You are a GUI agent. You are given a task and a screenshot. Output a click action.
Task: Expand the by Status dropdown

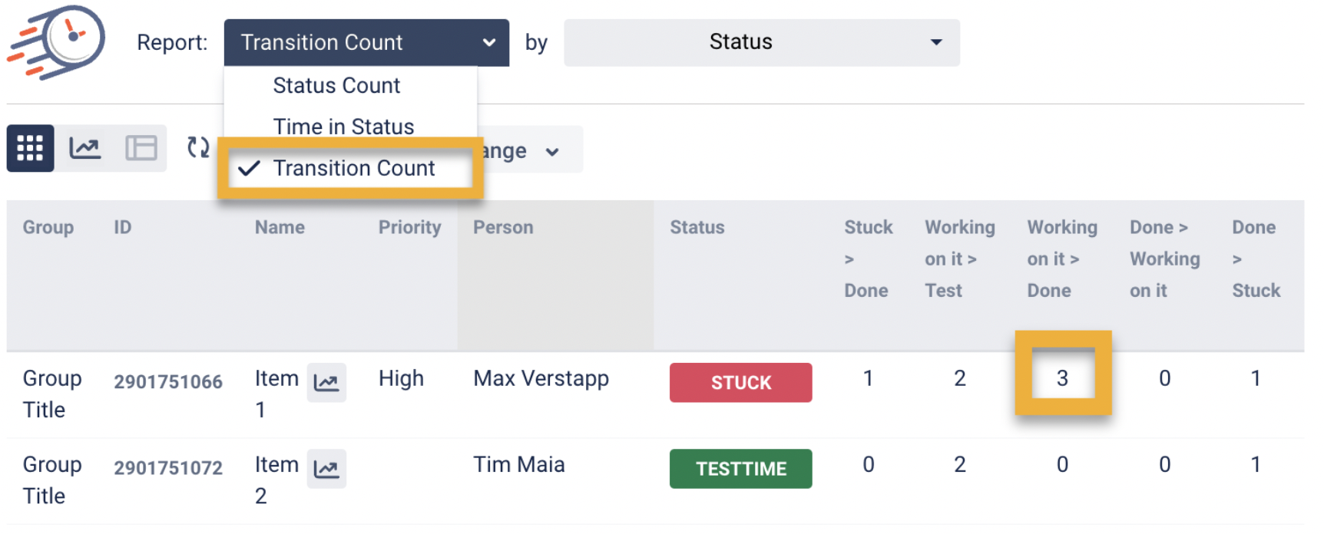pos(761,42)
